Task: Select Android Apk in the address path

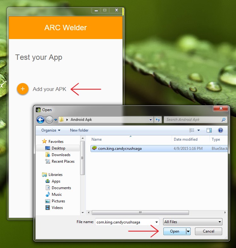Action: click(81, 119)
